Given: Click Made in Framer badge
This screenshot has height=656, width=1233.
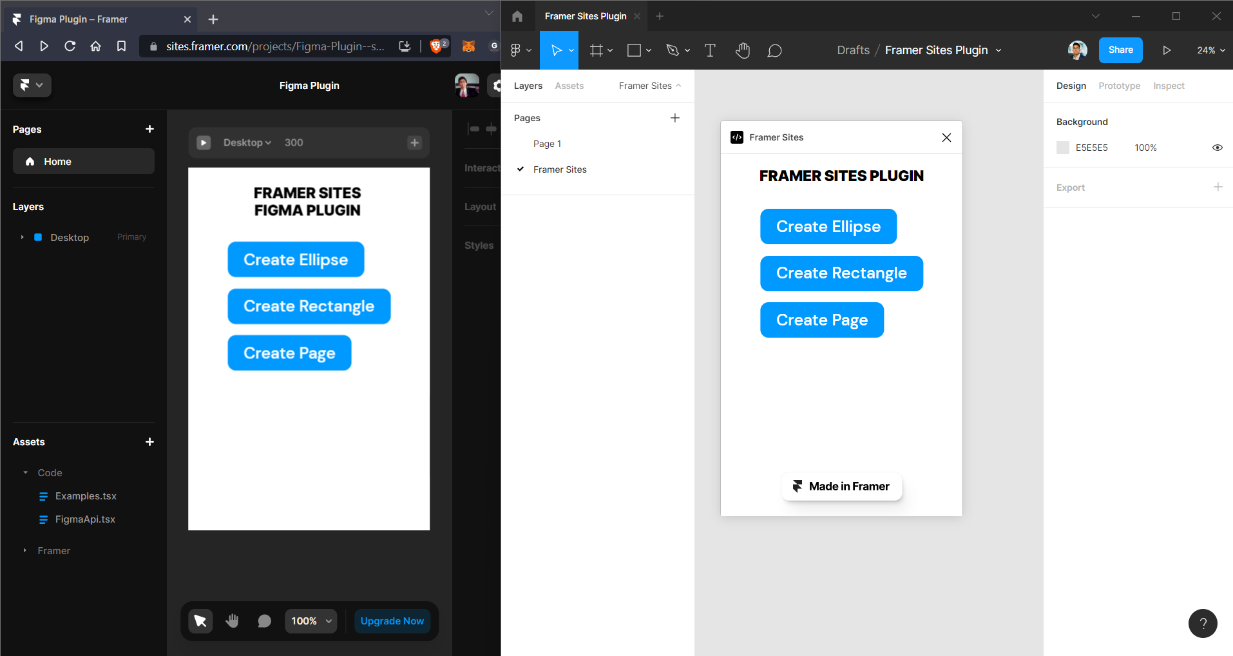Looking at the screenshot, I should tap(841, 487).
